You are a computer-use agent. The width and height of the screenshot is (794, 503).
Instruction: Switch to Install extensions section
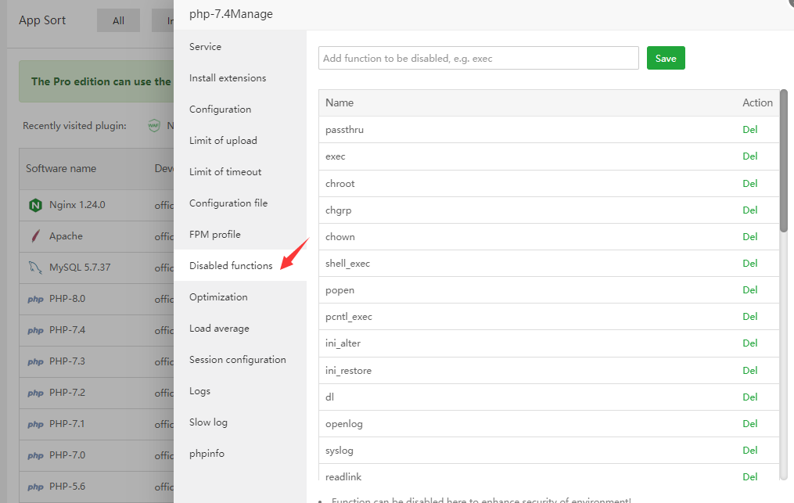pos(228,78)
